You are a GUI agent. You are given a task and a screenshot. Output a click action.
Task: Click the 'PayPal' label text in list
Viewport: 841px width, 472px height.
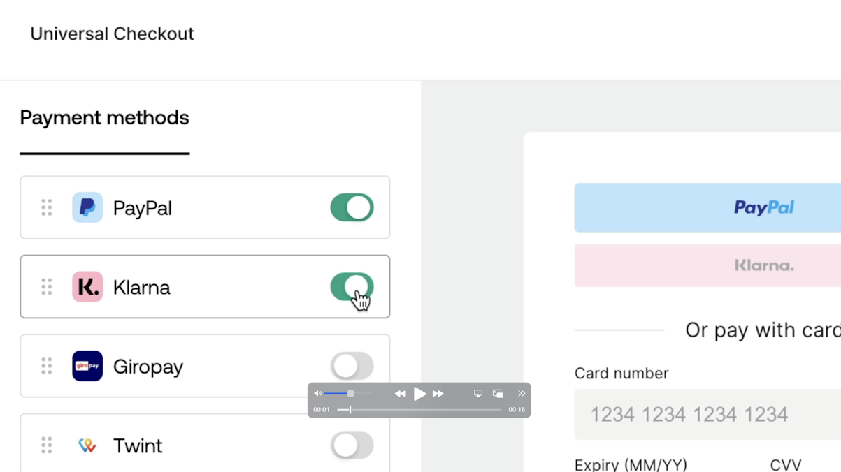point(143,208)
